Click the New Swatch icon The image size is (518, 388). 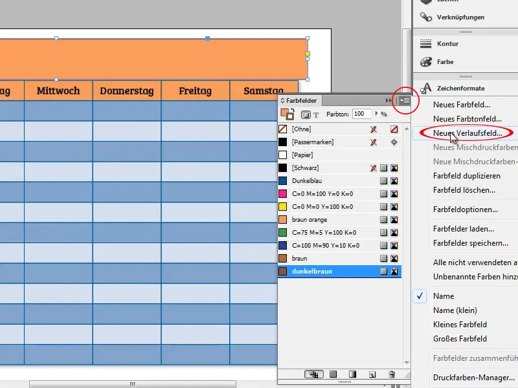pyautogui.click(x=372, y=374)
